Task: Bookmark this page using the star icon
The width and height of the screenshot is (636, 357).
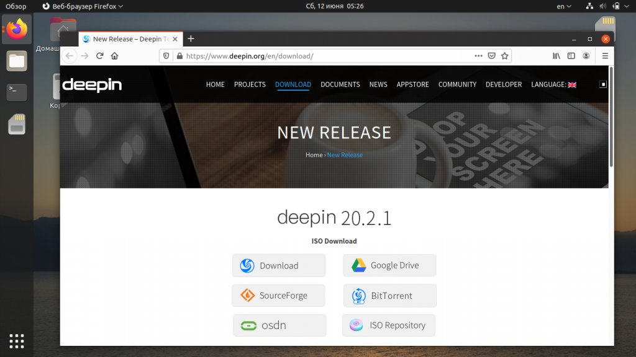Action: (x=504, y=55)
